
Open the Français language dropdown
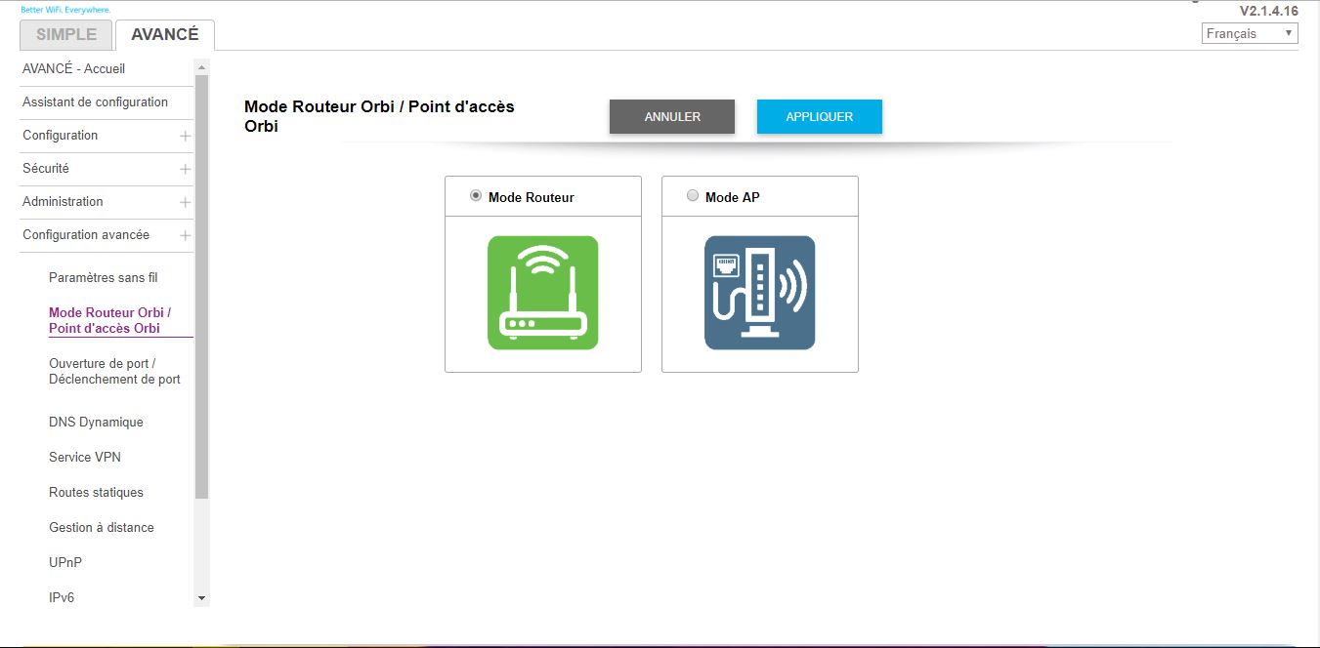[x=1250, y=33]
